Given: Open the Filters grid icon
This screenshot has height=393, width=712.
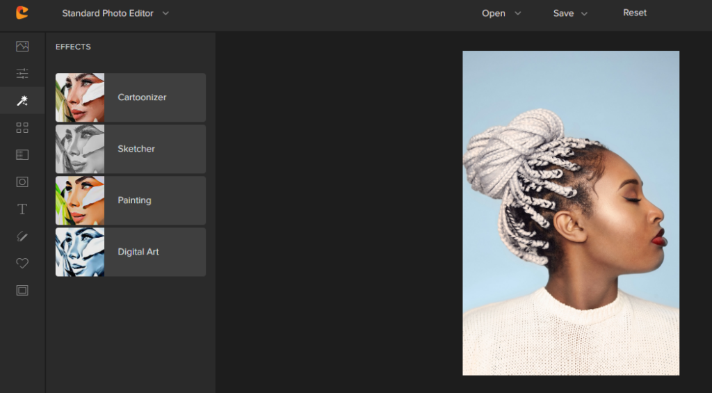Looking at the screenshot, I should coord(22,128).
